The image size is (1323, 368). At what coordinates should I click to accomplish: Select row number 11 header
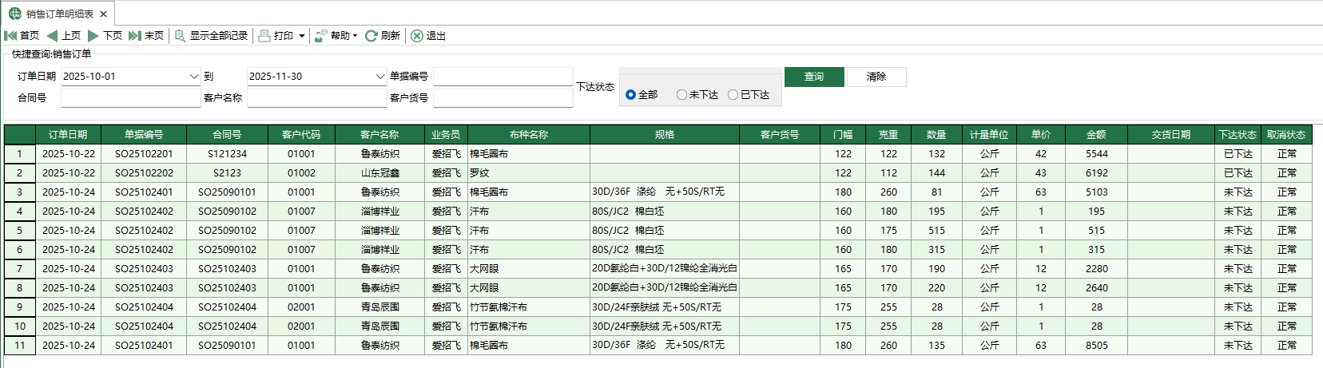click(x=19, y=346)
